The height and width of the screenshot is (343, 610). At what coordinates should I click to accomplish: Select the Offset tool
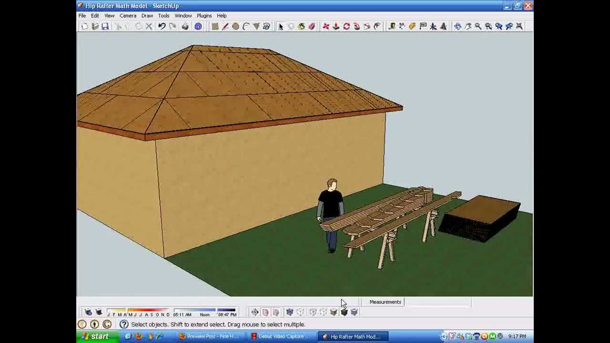click(377, 27)
